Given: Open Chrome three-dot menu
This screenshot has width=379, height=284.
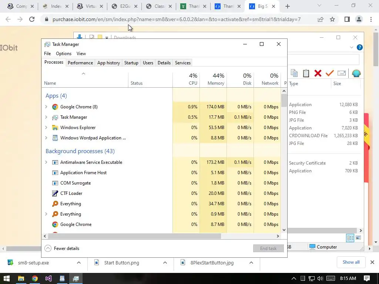Looking at the screenshot, I should click(371, 19).
